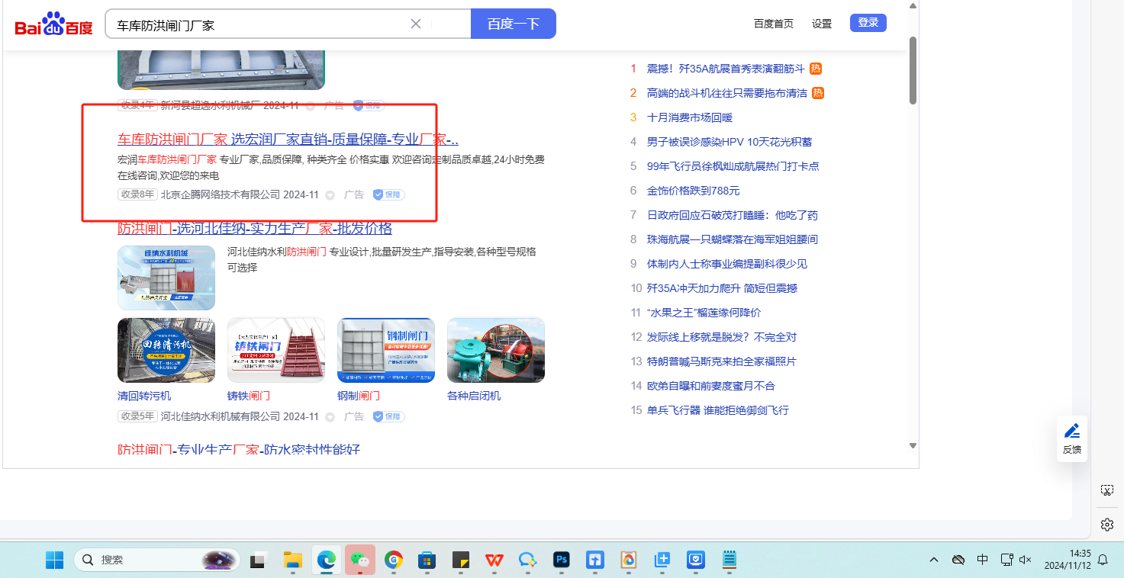The image size is (1124, 578).
Task: Toggle the muted volume icon in tray
Action: (1026, 560)
